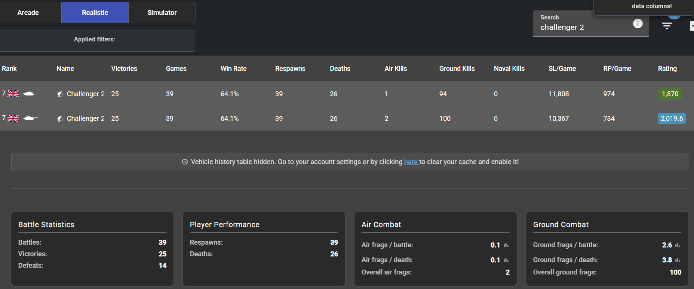The height and width of the screenshot is (289, 694).
Task: Click the Overall ground frags value 100
Action: coord(675,272)
